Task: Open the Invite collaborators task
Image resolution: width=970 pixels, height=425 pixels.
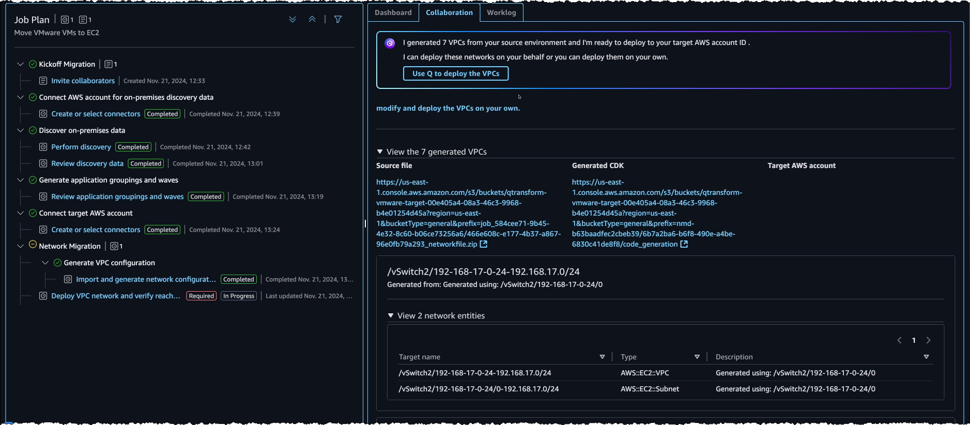Action: [x=83, y=81]
